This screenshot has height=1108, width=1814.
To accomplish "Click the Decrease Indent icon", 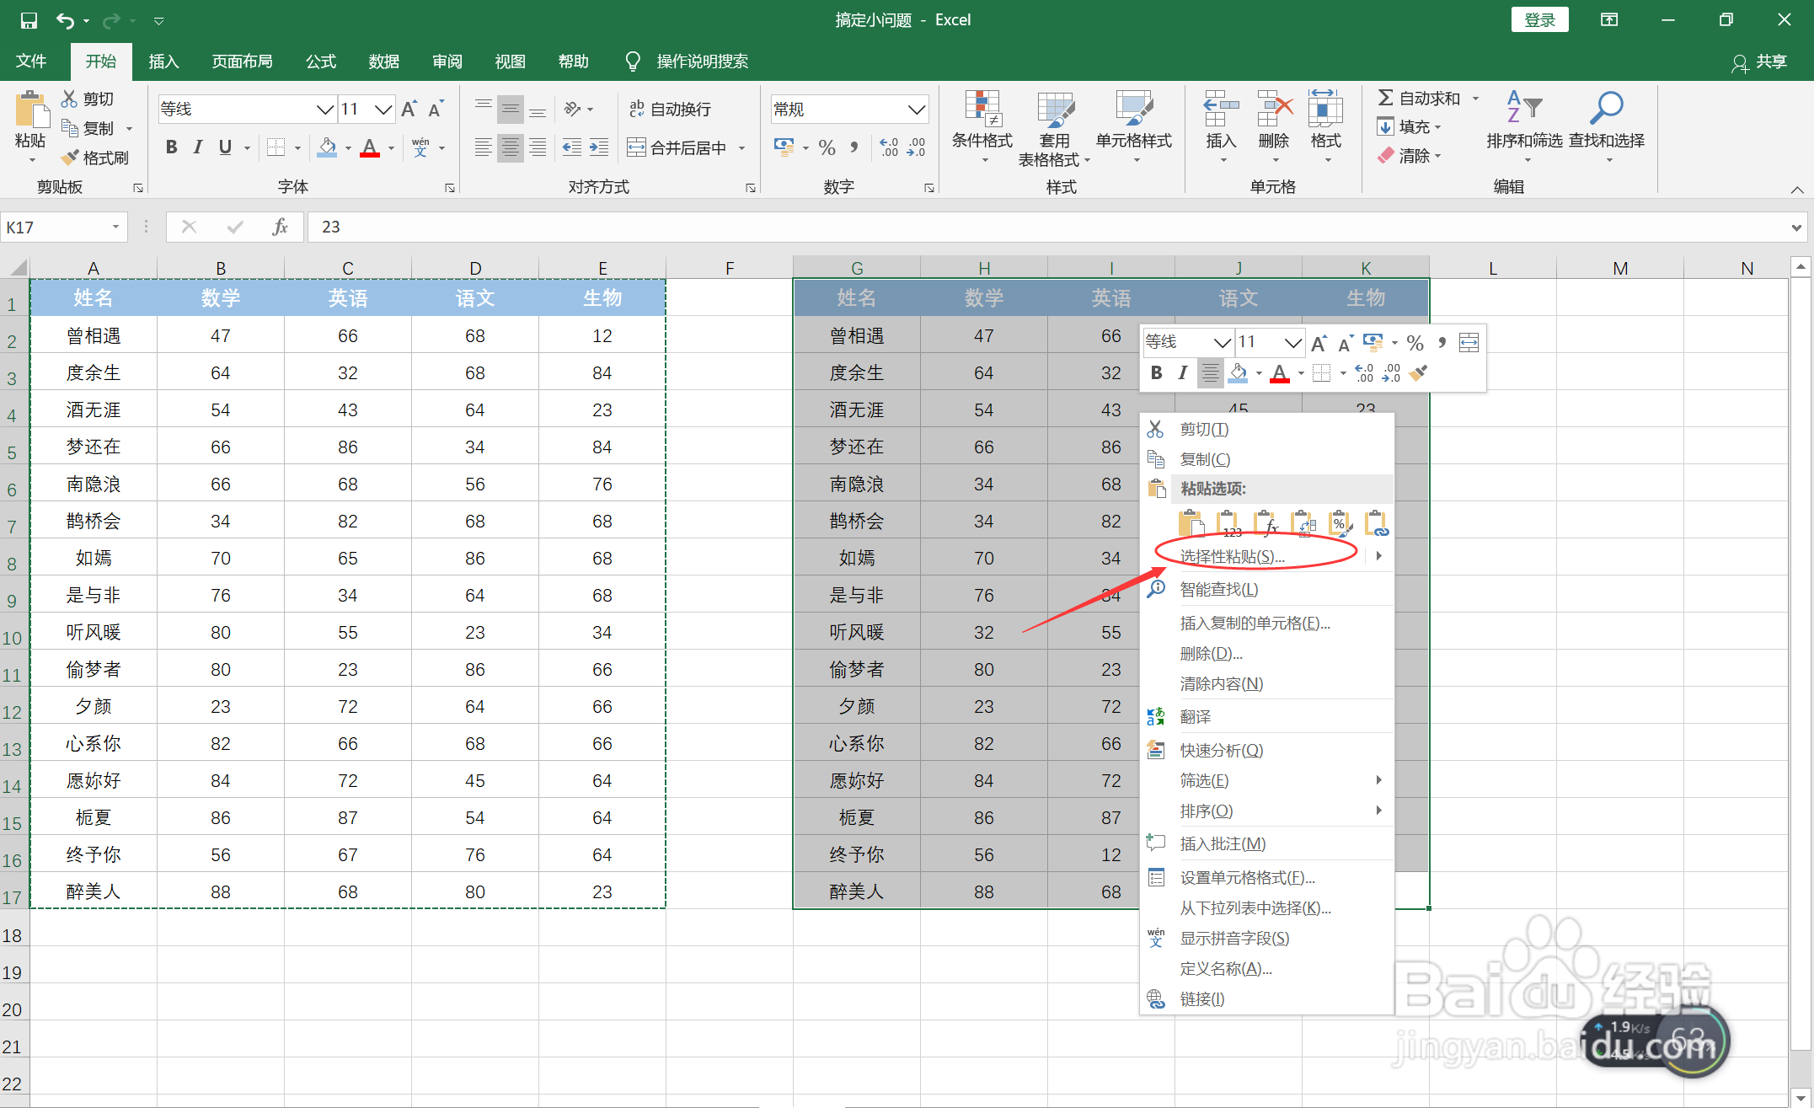I will (572, 147).
